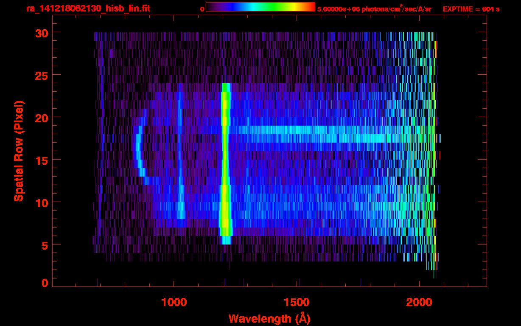Click the Spatial Row (Pixel) axis title
Screen dimensions: 521x326
[19, 151]
